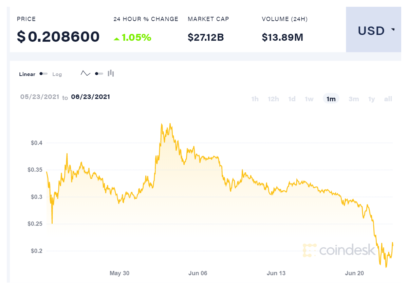Open the USD currency dropdown
This screenshot has width=408, height=303.
(x=373, y=31)
